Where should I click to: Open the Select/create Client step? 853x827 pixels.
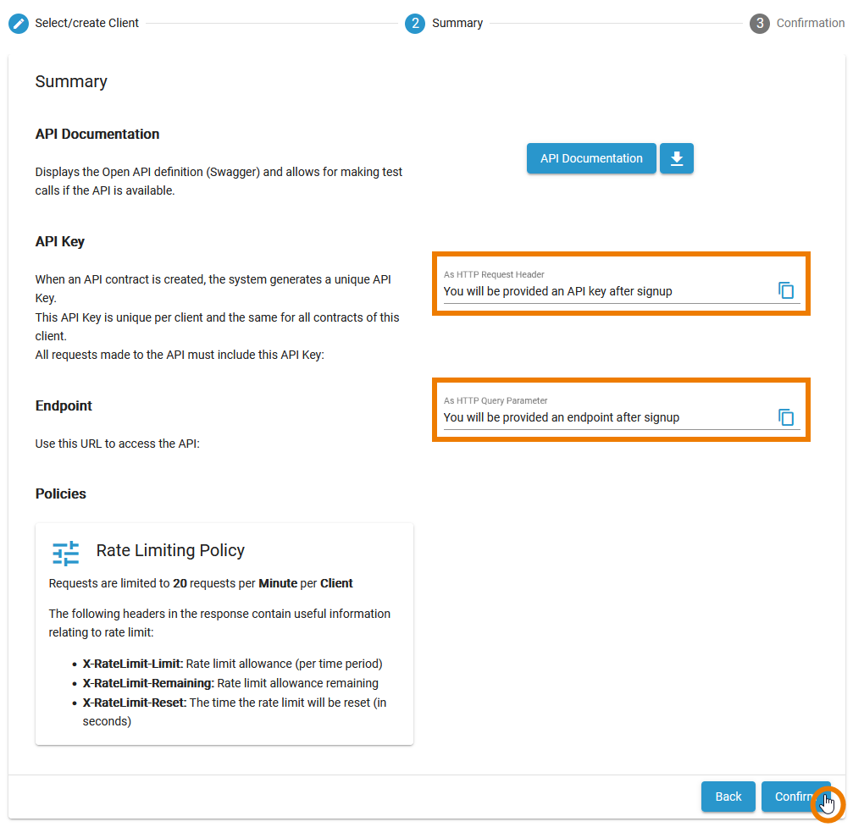(x=86, y=23)
